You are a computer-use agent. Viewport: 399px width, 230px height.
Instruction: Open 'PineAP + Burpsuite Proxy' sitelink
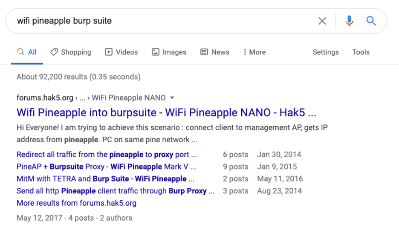click(x=106, y=167)
